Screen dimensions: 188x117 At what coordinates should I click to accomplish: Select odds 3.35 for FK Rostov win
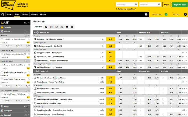pyautogui.click(x=120, y=39)
